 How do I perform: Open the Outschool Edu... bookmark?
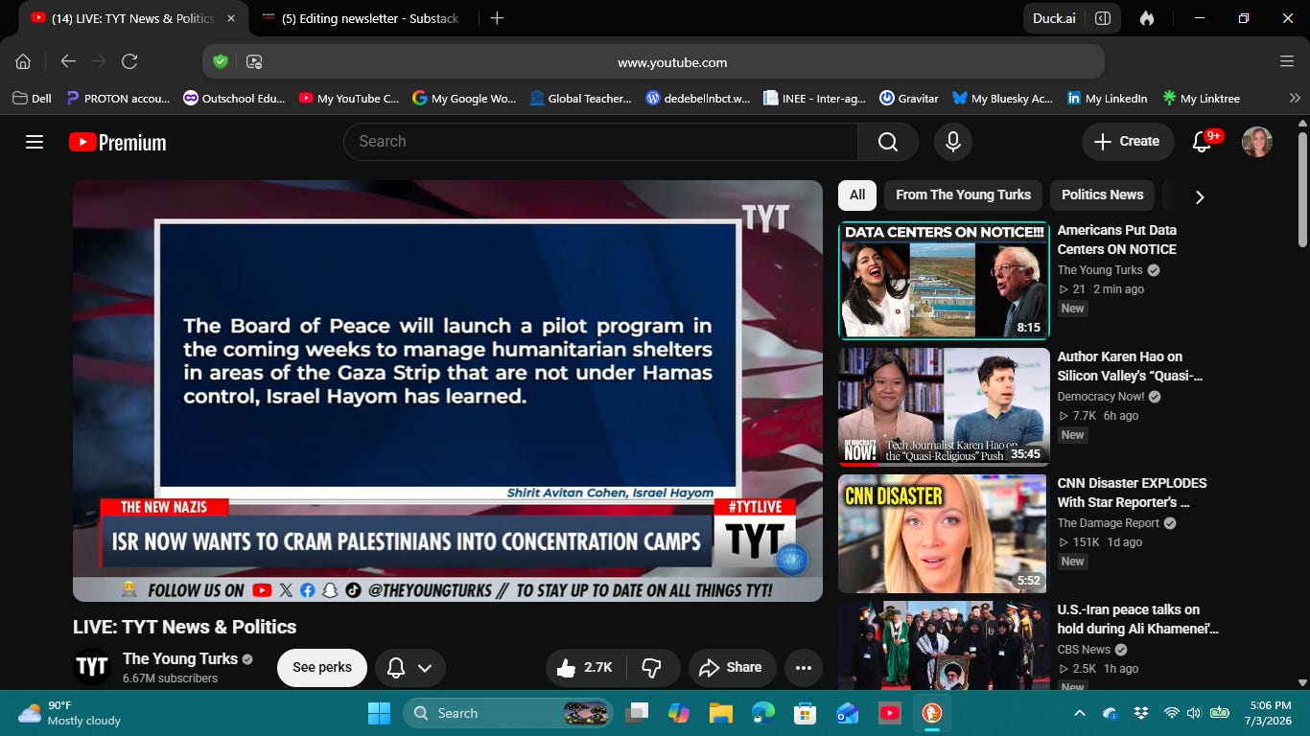[234, 98]
